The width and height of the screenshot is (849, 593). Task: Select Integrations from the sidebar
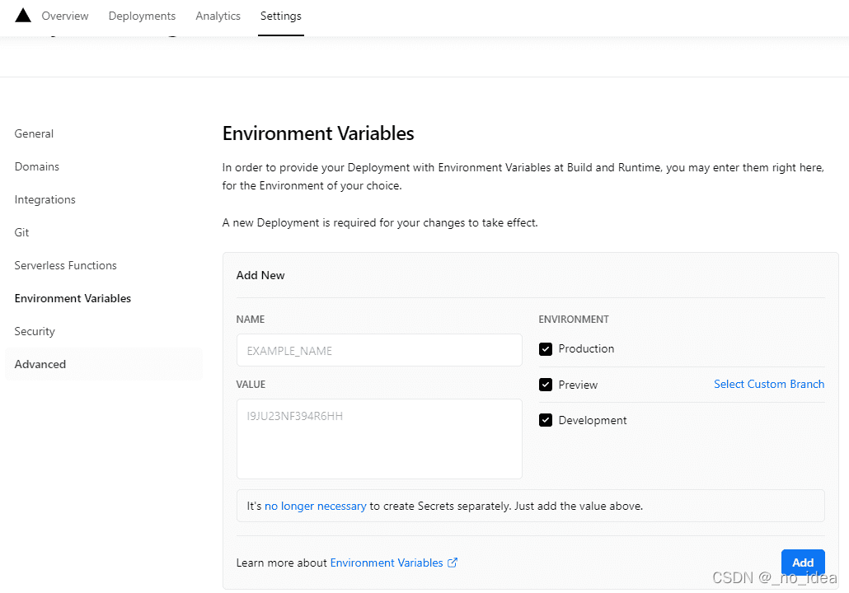(x=45, y=199)
